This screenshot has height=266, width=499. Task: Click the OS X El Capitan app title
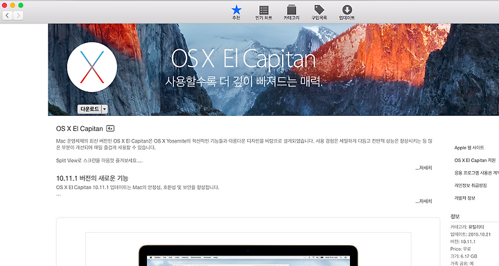coord(79,129)
